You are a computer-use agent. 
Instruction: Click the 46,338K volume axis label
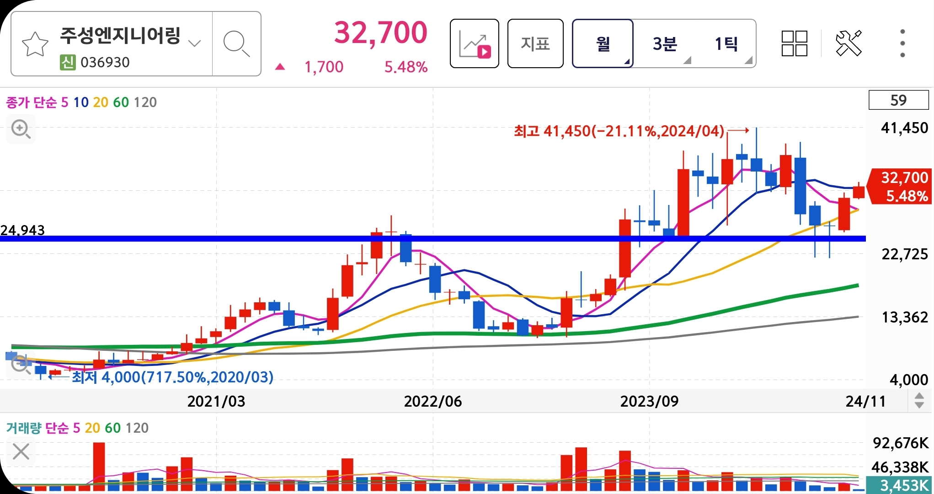(x=900, y=467)
